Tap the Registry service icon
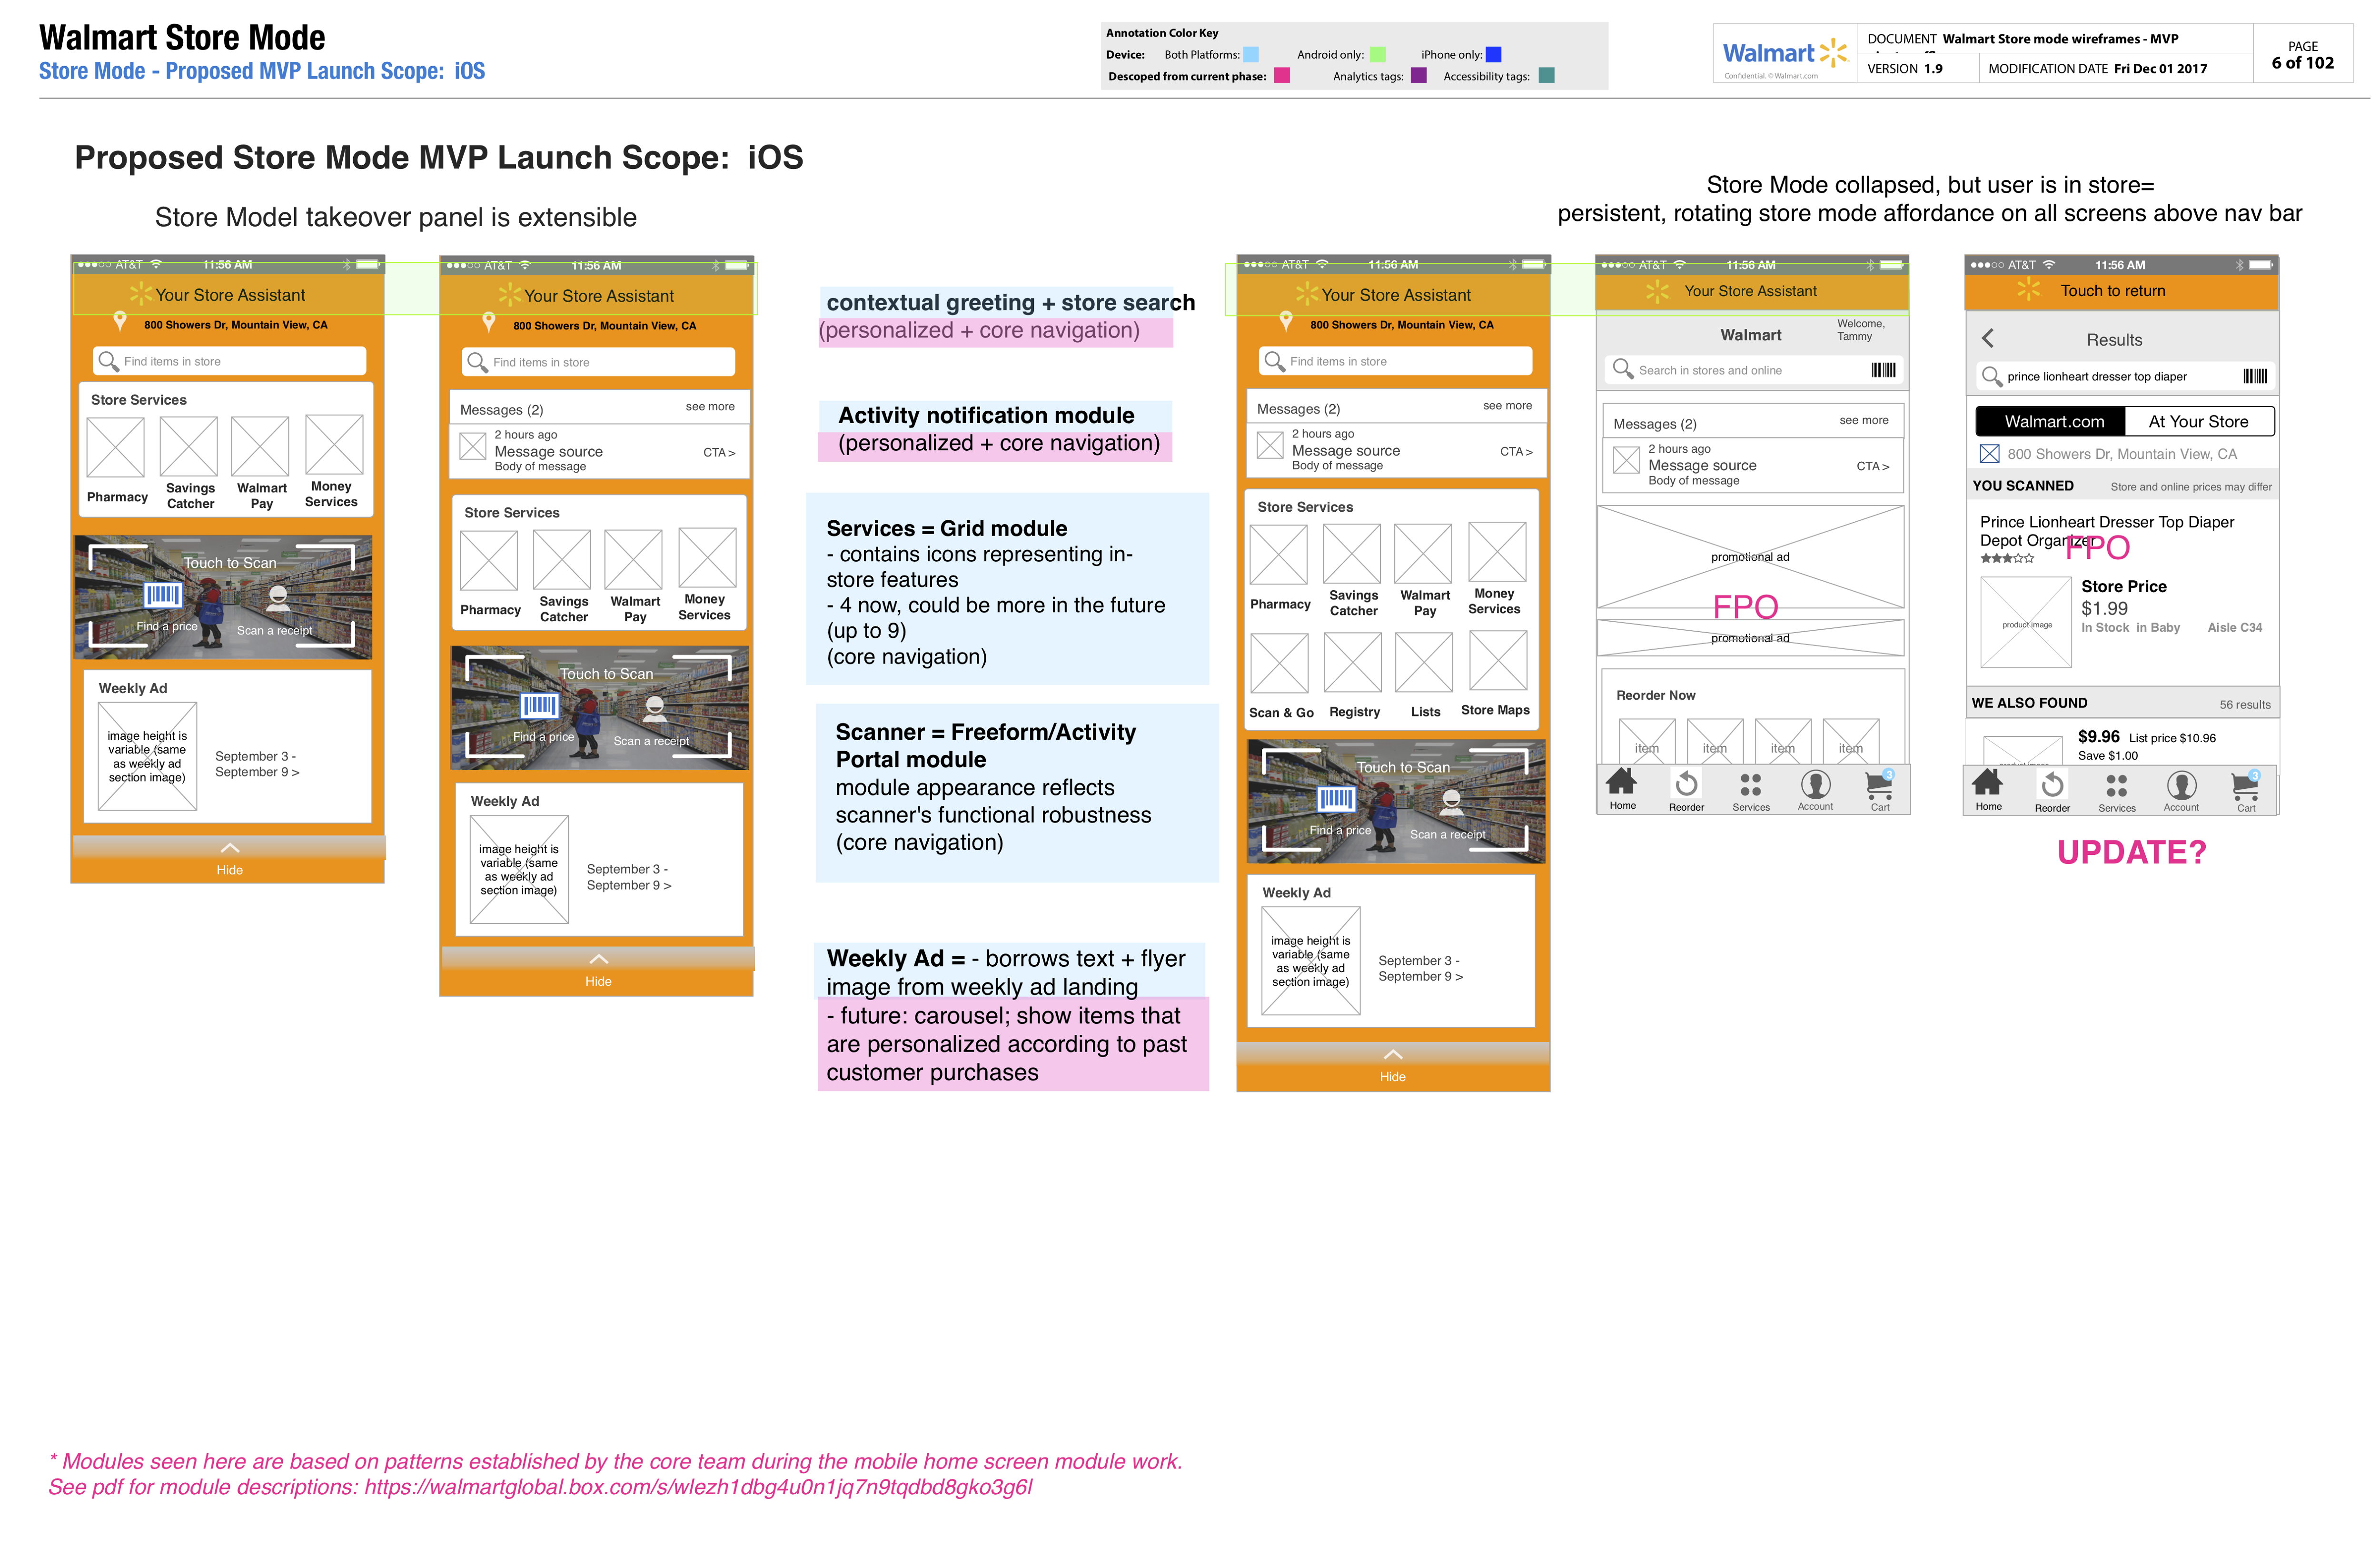Screen dimensions: 2380x1548 1352,662
